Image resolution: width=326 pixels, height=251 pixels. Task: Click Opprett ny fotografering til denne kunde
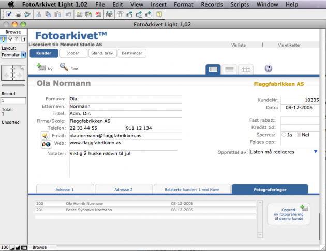pyautogui.click(x=289, y=214)
